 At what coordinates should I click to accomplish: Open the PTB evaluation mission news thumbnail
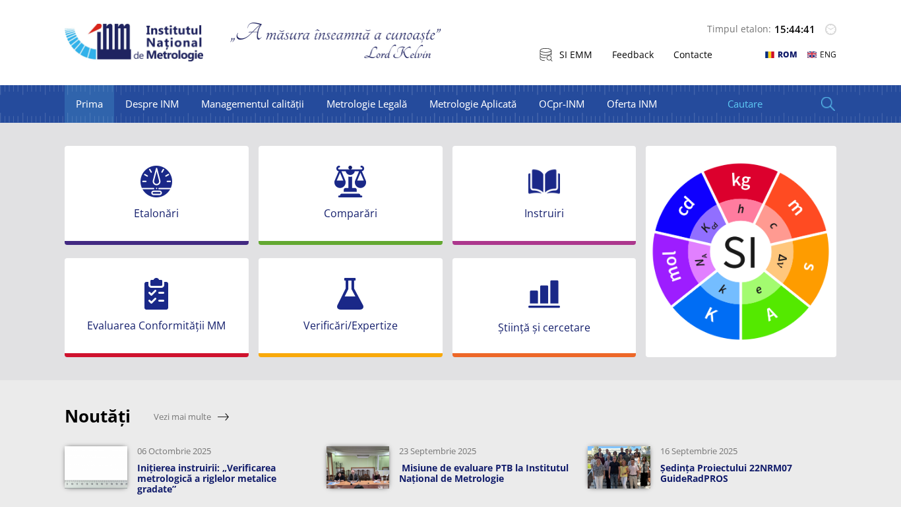pos(357,467)
